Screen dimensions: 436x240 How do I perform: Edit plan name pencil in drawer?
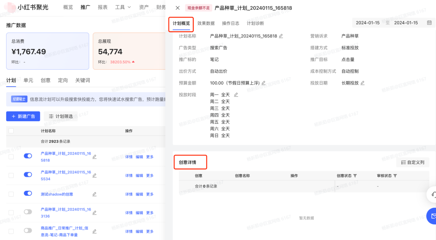(x=281, y=36)
